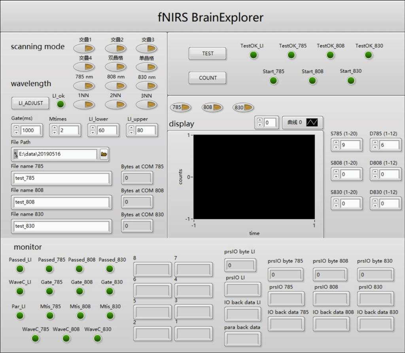Click the TestOK_LI indicator LED

(253, 55)
